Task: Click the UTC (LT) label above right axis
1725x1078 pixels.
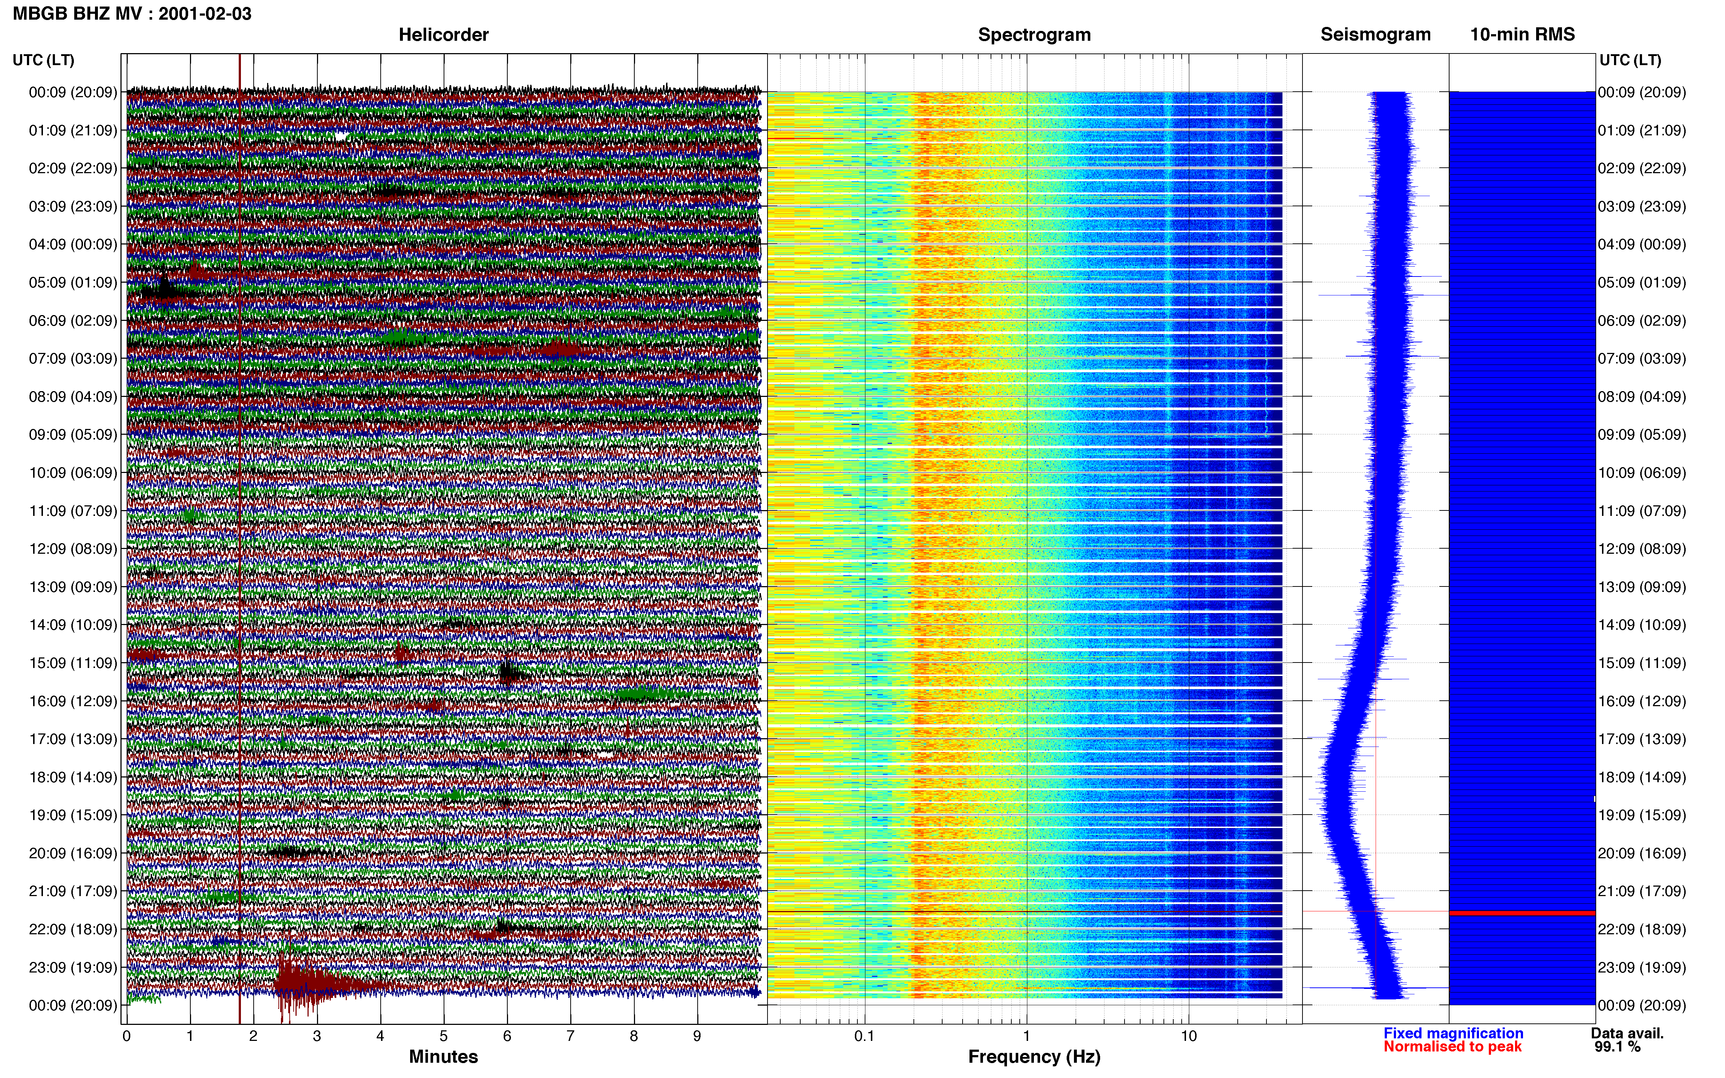Action: (x=1630, y=60)
